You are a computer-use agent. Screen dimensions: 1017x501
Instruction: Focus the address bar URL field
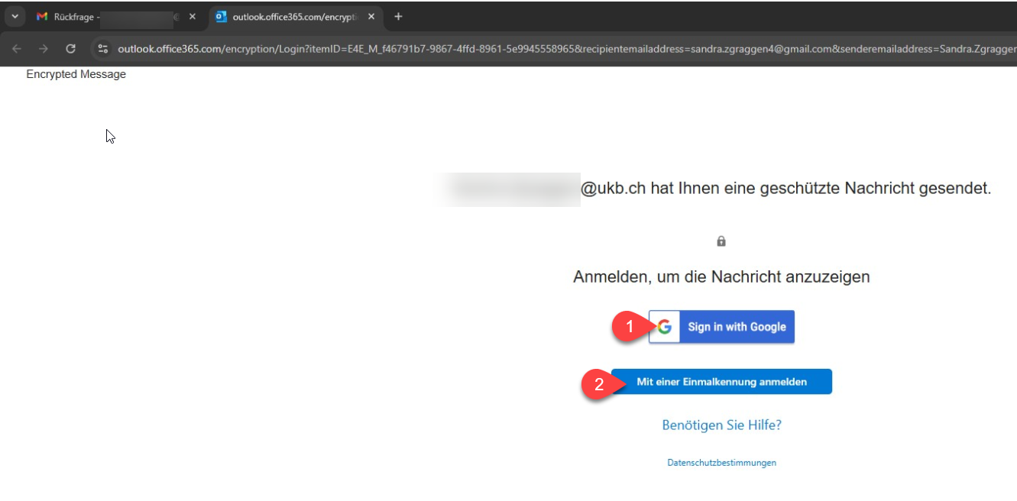(x=565, y=49)
